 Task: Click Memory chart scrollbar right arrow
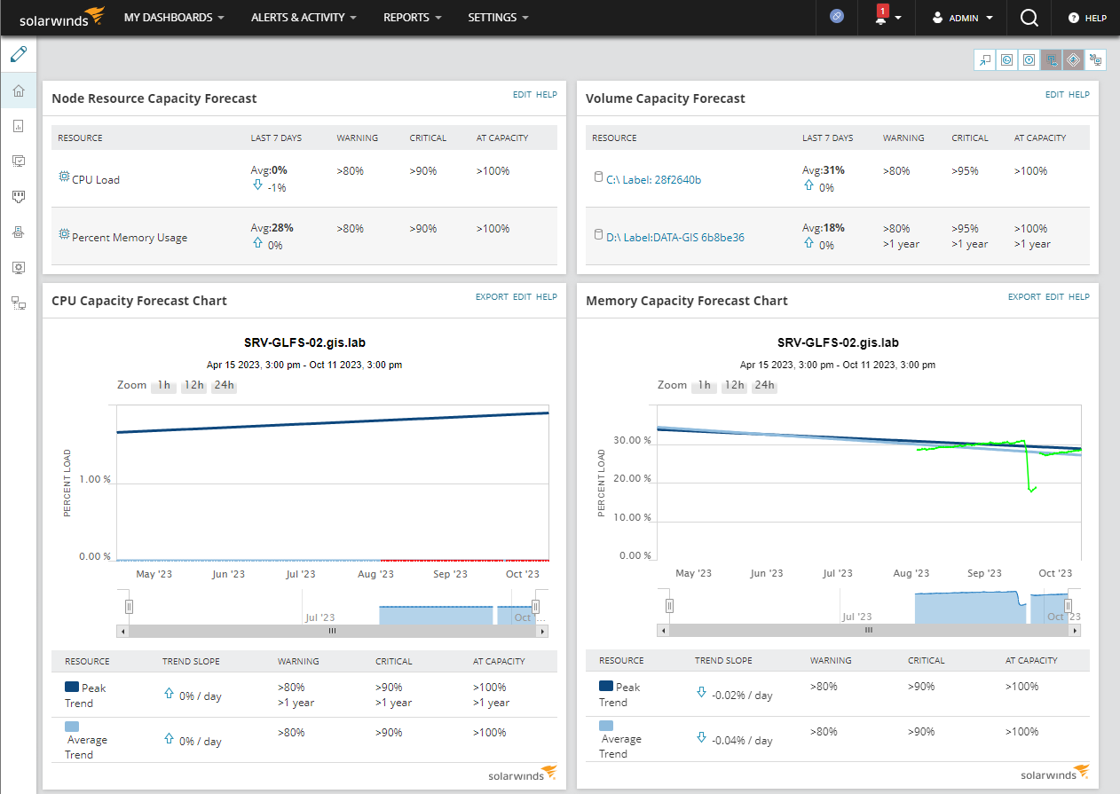point(1075,630)
